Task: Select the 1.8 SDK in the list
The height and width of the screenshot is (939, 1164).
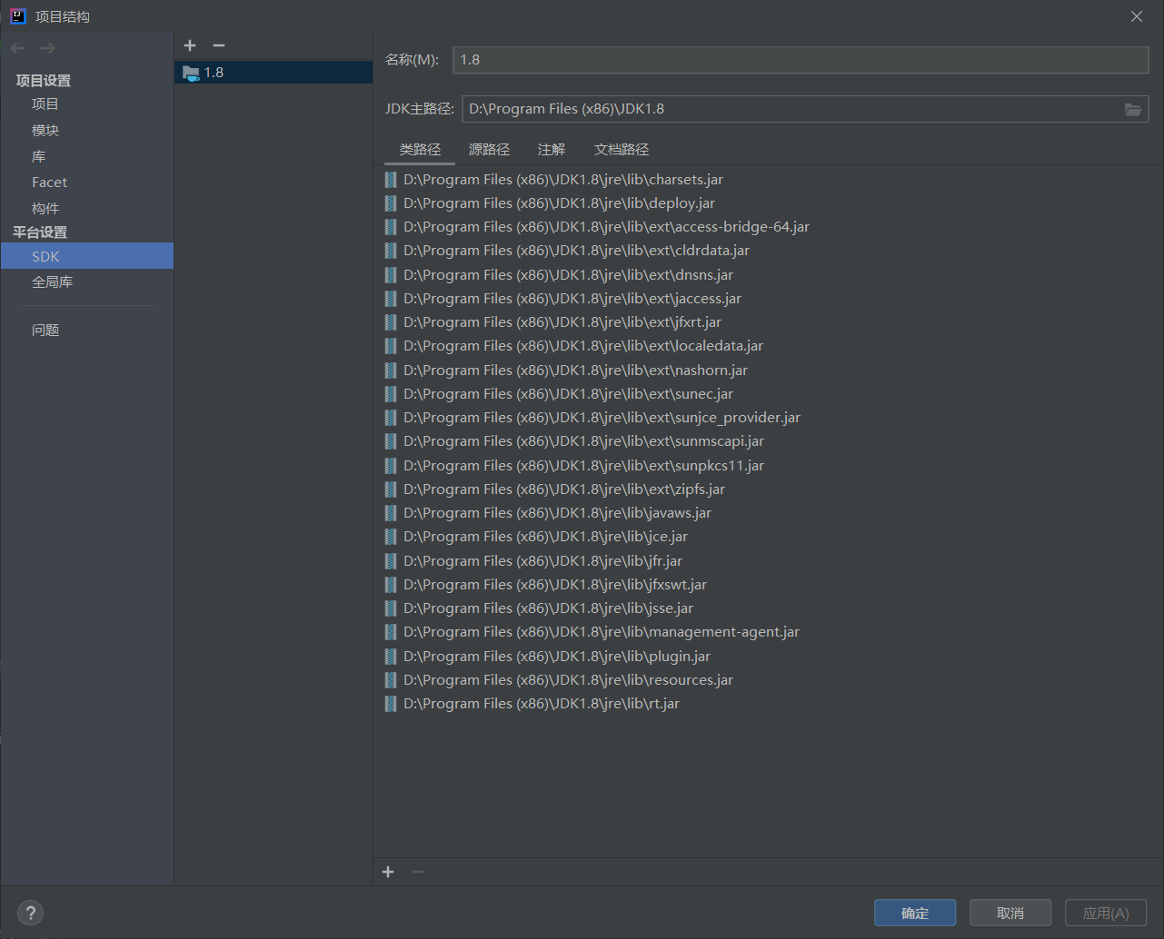Action: pos(216,72)
